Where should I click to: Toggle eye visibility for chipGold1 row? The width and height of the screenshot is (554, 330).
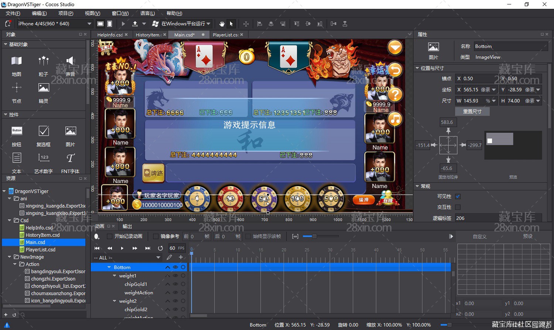(175, 284)
